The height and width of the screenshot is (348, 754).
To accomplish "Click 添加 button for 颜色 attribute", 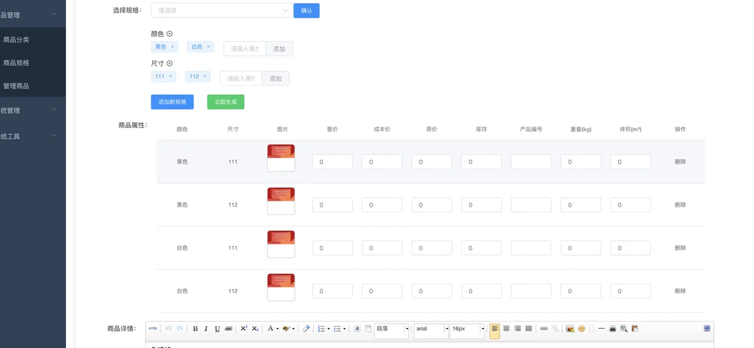I will [279, 49].
